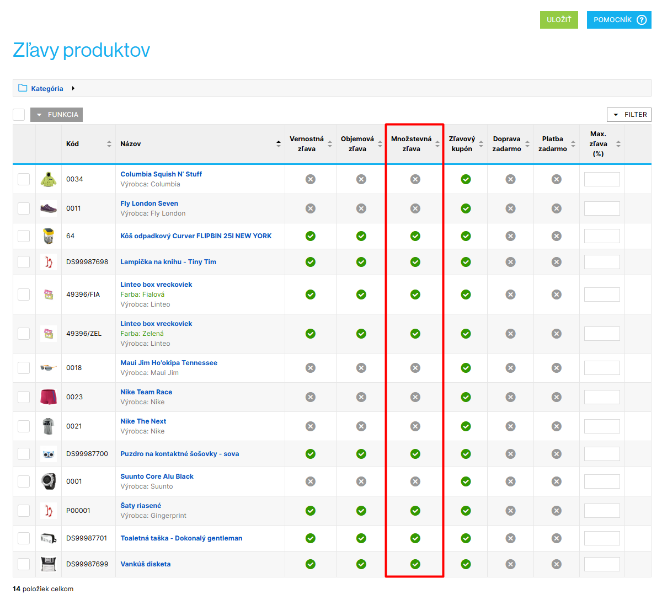This screenshot has height=605, width=662.
Task: Open Toaletná taška - Dokonalý gentleman link
Action: pos(181,538)
